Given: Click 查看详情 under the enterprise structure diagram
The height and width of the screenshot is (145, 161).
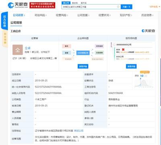Looking at the screenshot, I should [x=83, y=66].
